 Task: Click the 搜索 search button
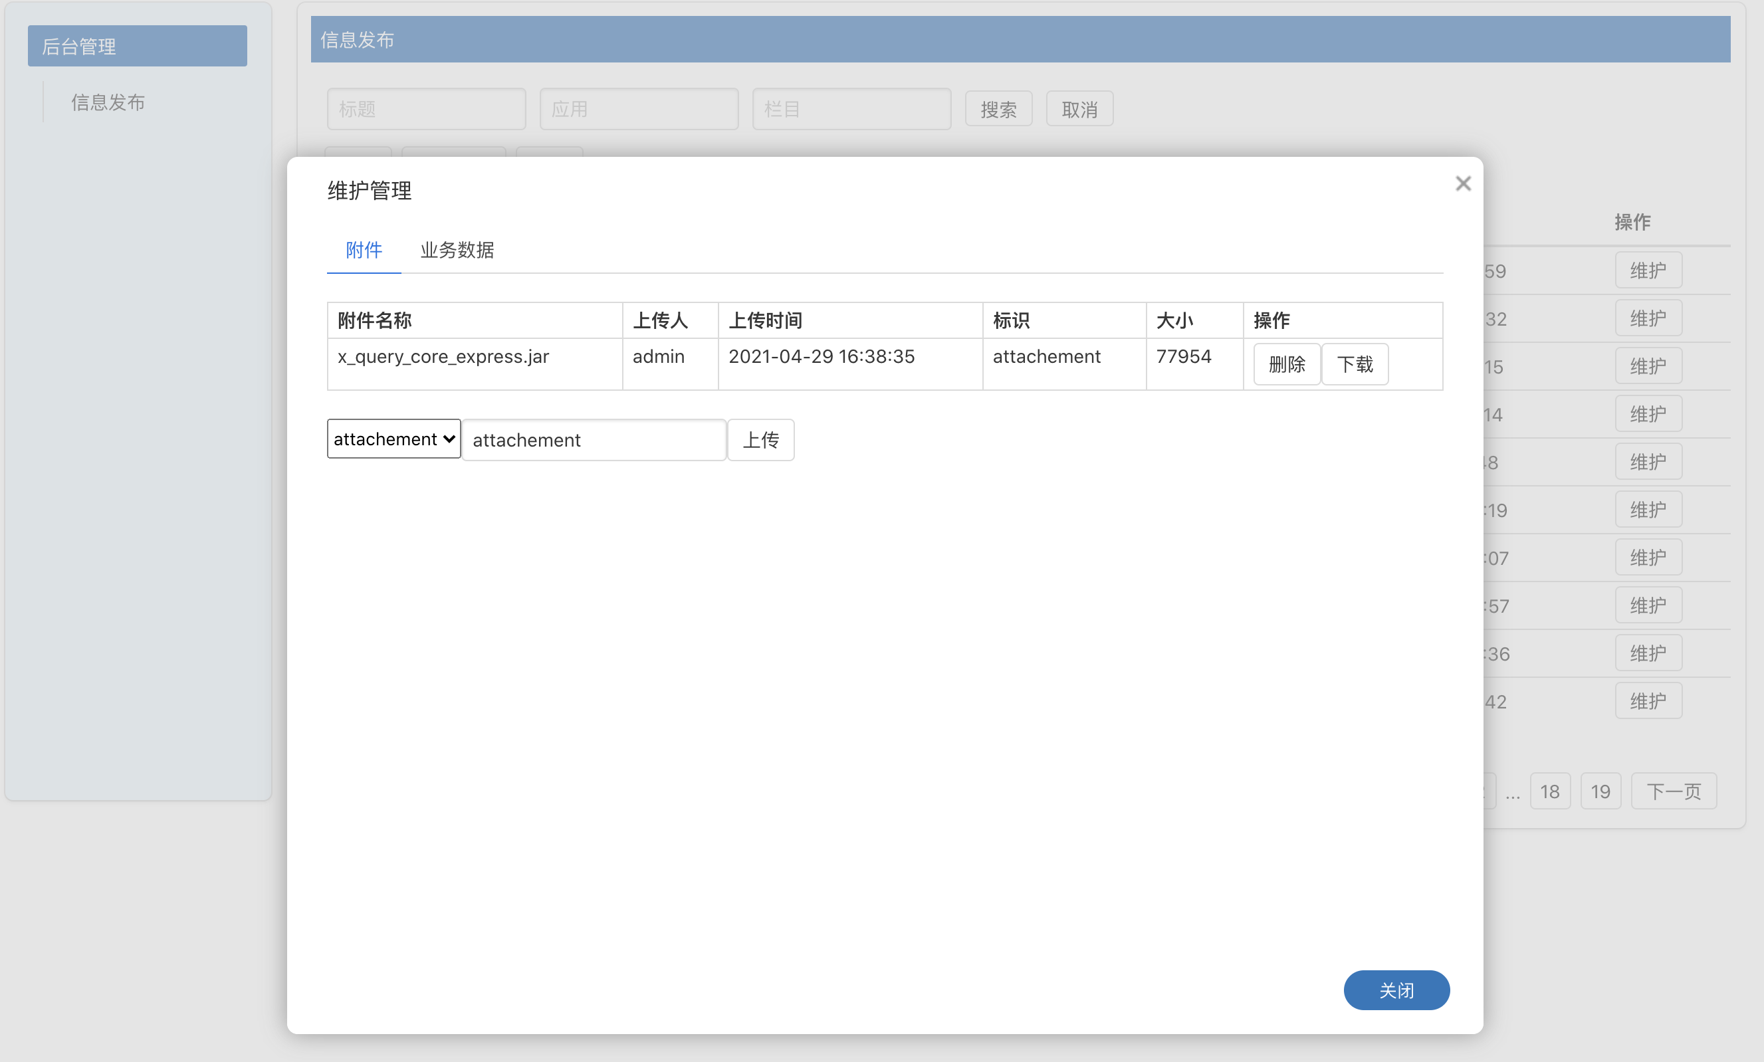click(999, 110)
